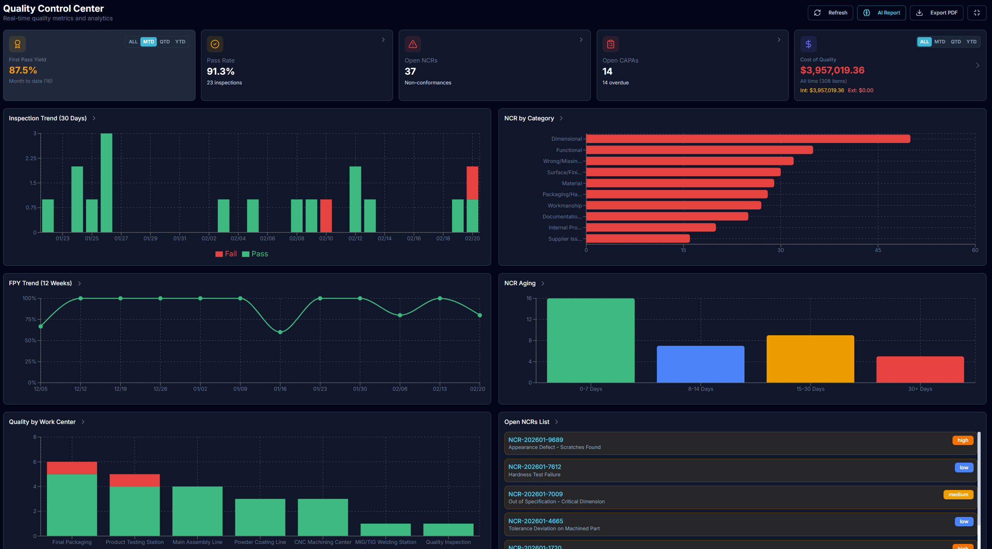Expand the Open CAPAs card chevron
Viewport: 992px width, 549px height.
pyautogui.click(x=779, y=40)
